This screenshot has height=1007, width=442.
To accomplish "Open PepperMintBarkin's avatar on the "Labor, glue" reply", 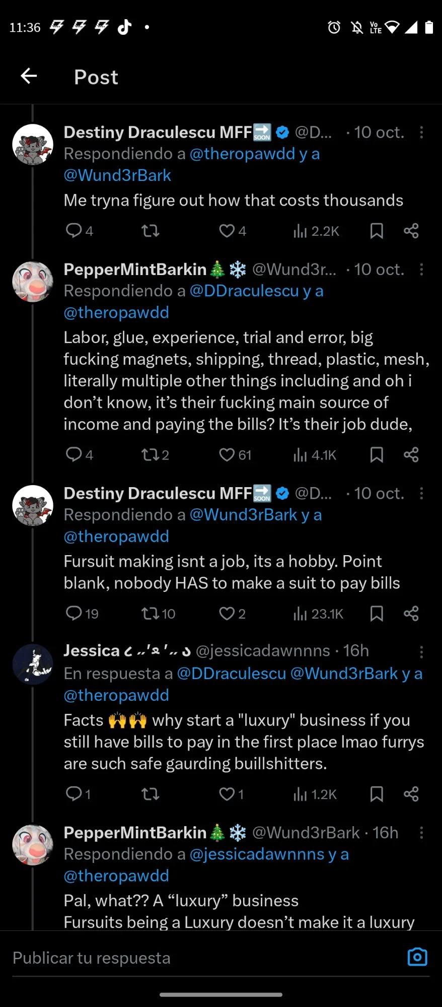I will pyautogui.click(x=33, y=282).
